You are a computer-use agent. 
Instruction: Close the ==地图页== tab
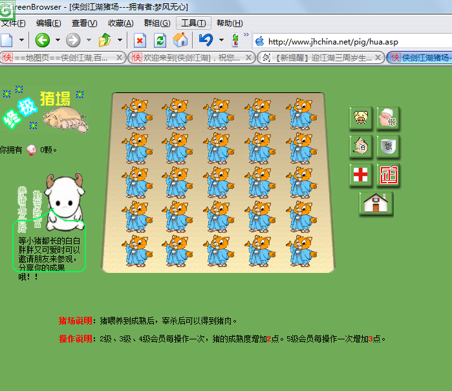coord(119,57)
